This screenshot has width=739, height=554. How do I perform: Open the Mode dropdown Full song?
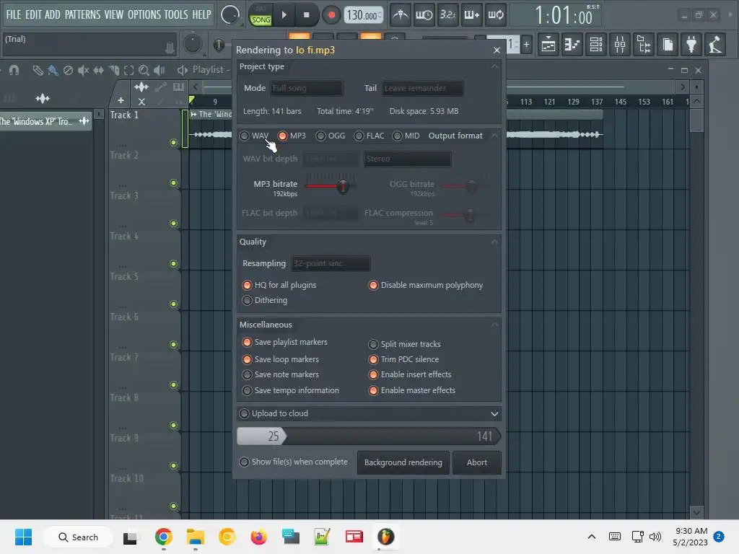[x=306, y=88]
